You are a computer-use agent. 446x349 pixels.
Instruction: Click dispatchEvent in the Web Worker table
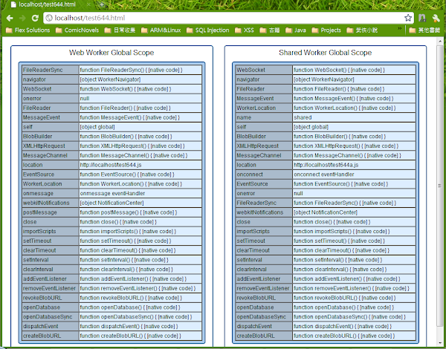coord(51,326)
